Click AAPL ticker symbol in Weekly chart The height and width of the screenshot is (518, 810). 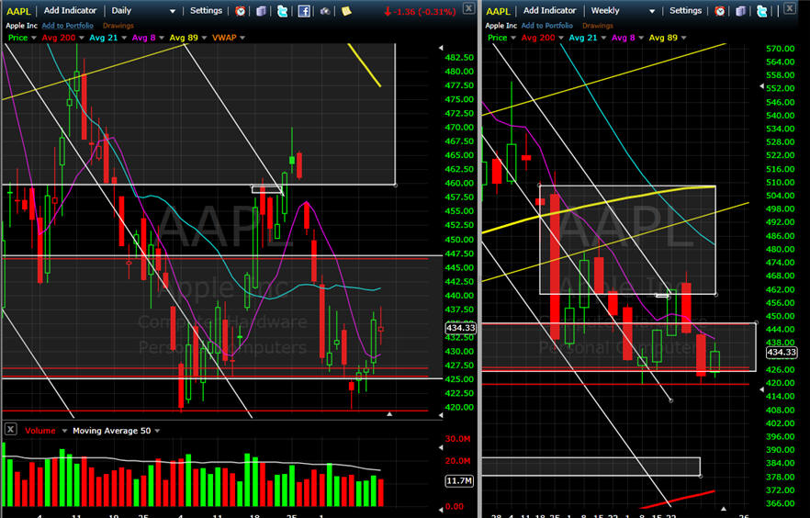click(498, 11)
